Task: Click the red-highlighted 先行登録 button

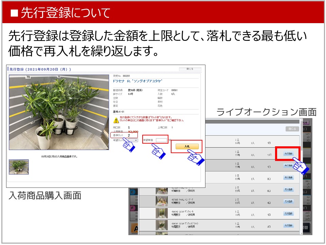Action: tap(288, 154)
